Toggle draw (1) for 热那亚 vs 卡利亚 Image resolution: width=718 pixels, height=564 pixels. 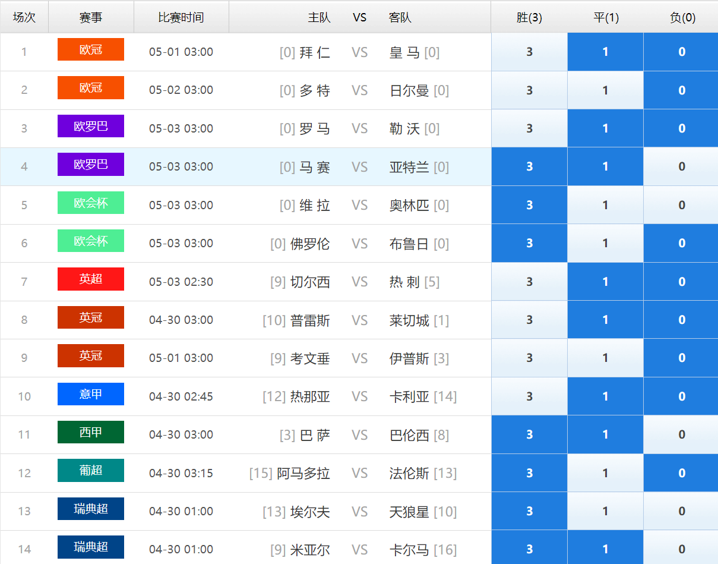[x=605, y=396]
